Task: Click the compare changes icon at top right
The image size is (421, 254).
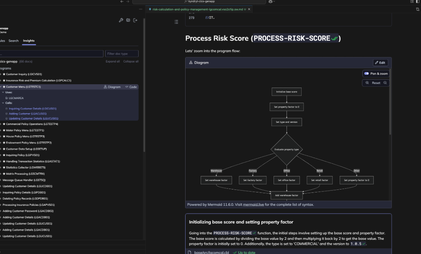Action: point(418,9)
